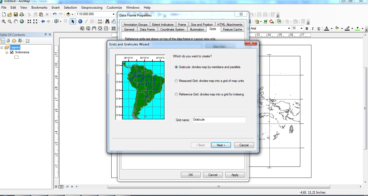Uncheck the Indonesia layer visibility checkbox
Viewport: 368px width, 196px height.
(12, 52)
